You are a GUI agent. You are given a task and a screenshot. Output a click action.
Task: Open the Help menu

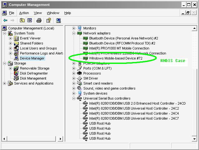tap(67, 13)
